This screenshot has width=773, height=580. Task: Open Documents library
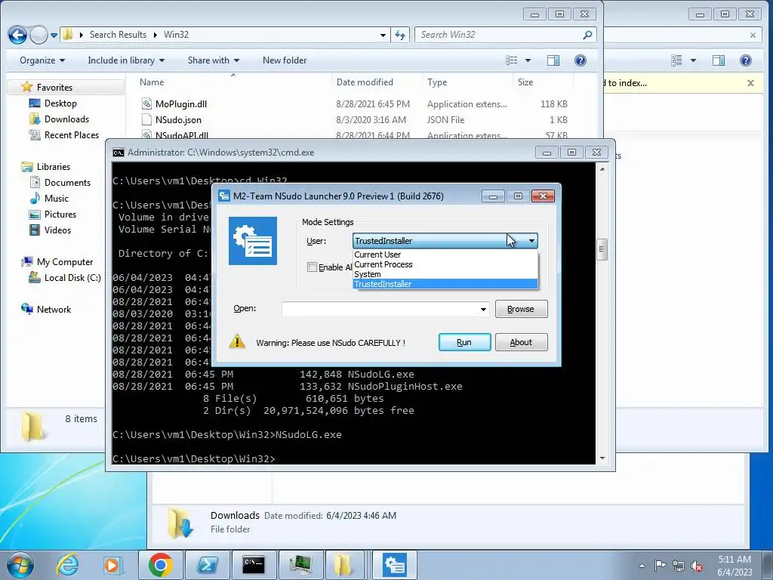pyautogui.click(x=67, y=183)
